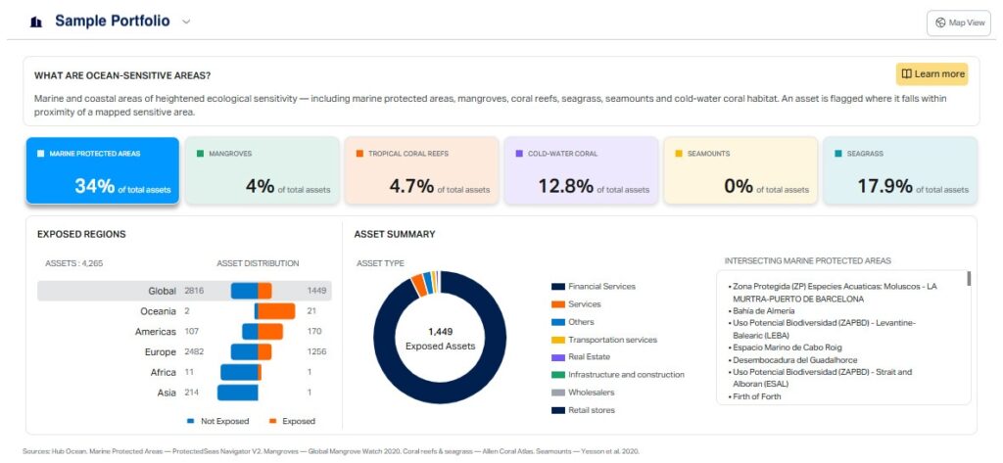Click the portfolio building icon
Viewport: 1003px width, 463px height.
click(x=36, y=23)
